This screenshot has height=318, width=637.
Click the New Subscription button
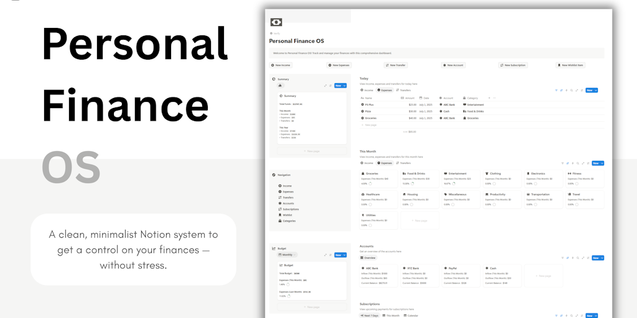pos(513,65)
